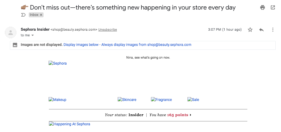
Task: Open the three-dot more options menu
Action: pos(273,30)
